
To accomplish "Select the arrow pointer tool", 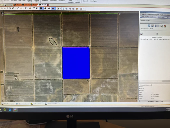I will click(x=2, y=8).
